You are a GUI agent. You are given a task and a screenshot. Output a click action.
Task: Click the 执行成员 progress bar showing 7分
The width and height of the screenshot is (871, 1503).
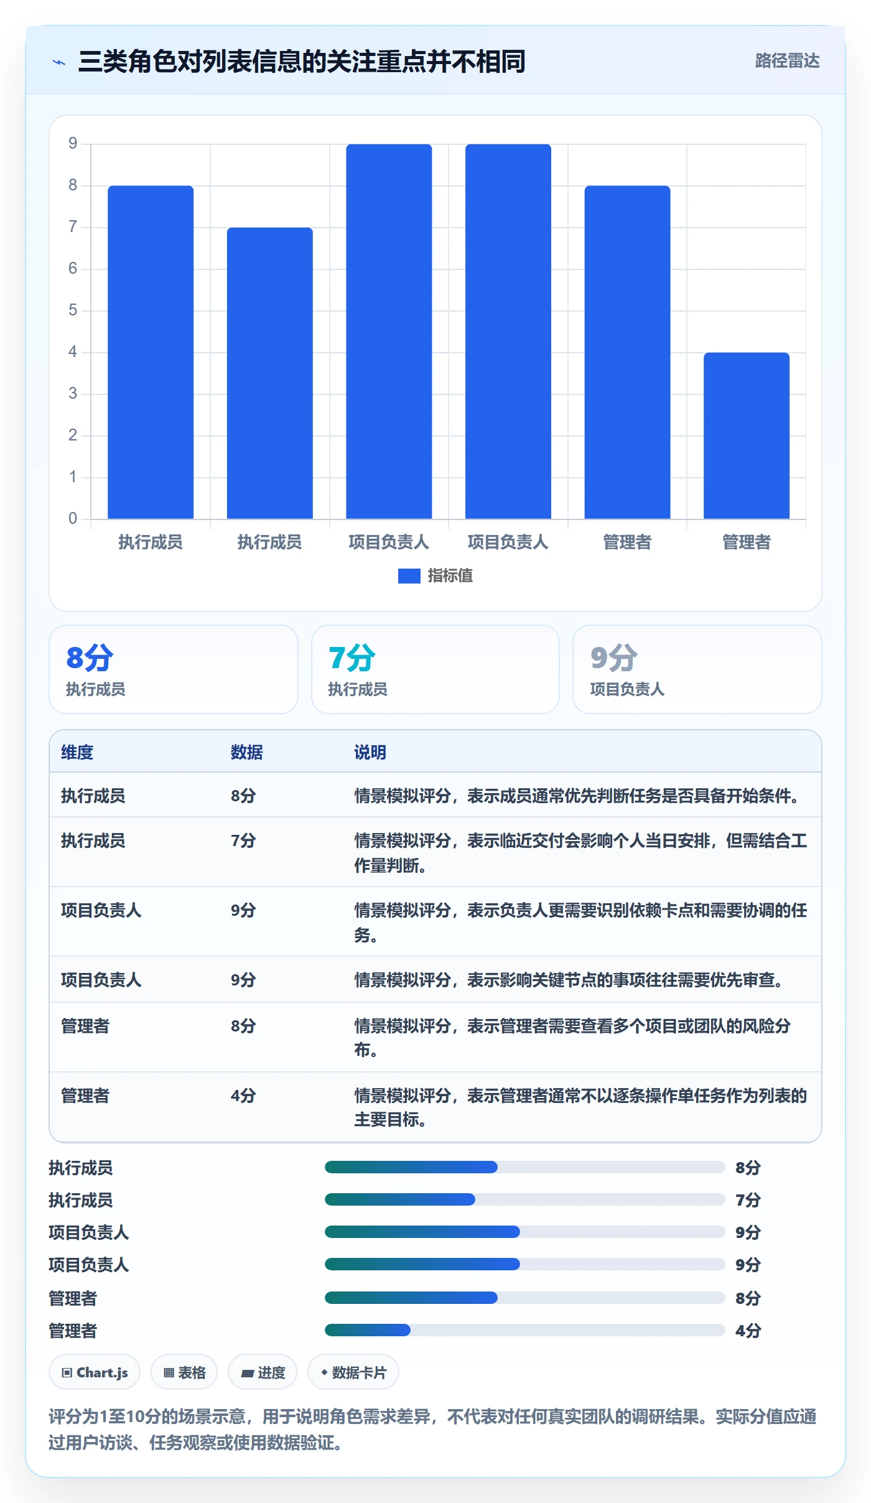[x=525, y=1199]
